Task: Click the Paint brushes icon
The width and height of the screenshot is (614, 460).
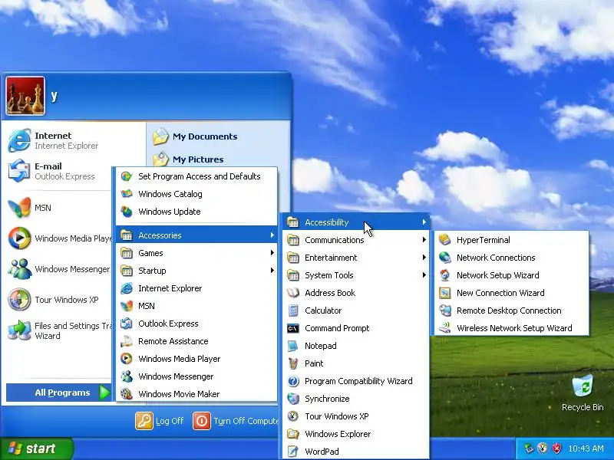Action: coord(293,363)
